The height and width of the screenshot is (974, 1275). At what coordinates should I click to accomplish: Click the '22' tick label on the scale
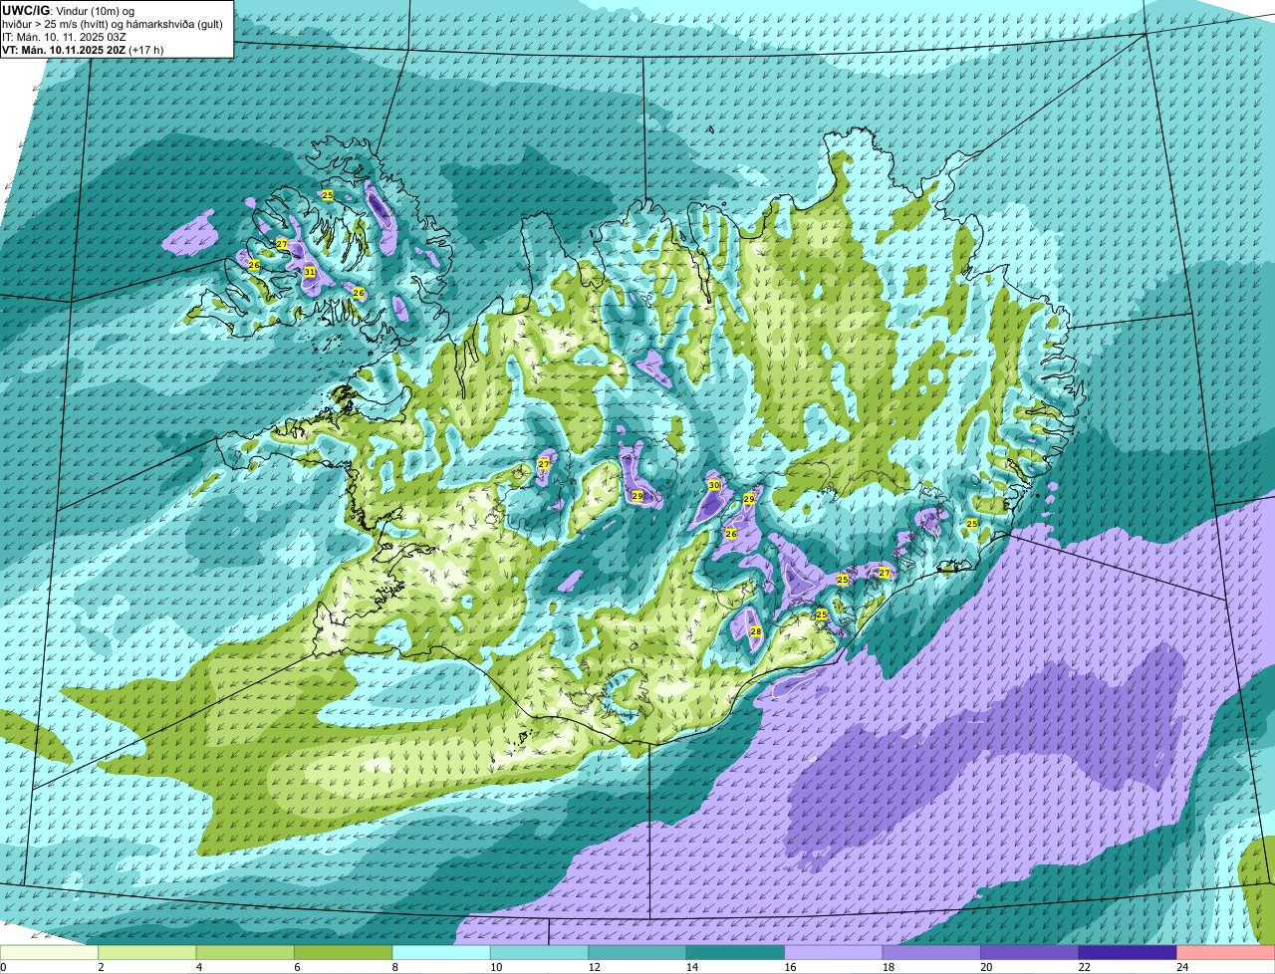(1084, 967)
